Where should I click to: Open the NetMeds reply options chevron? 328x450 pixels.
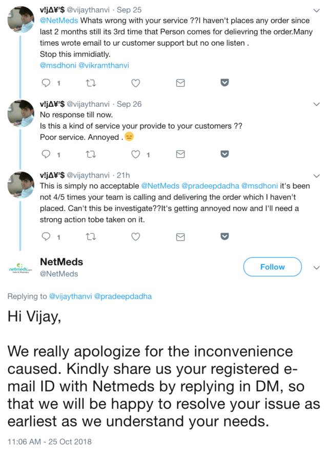click(316, 267)
